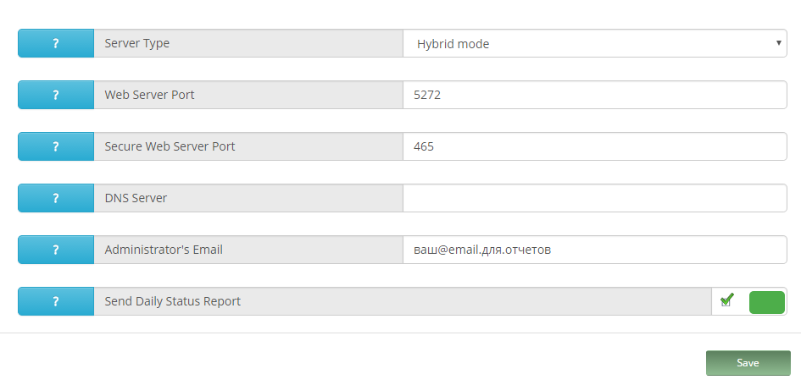Click the help icon for Server Type
801x385 pixels.
coord(56,43)
